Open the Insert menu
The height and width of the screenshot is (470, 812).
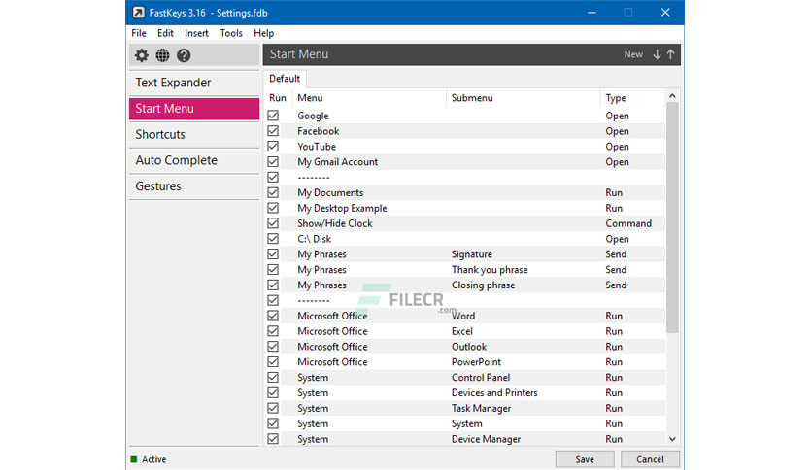click(196, 33)
